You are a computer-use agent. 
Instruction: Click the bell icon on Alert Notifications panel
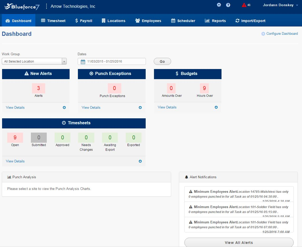click(186, 177)
